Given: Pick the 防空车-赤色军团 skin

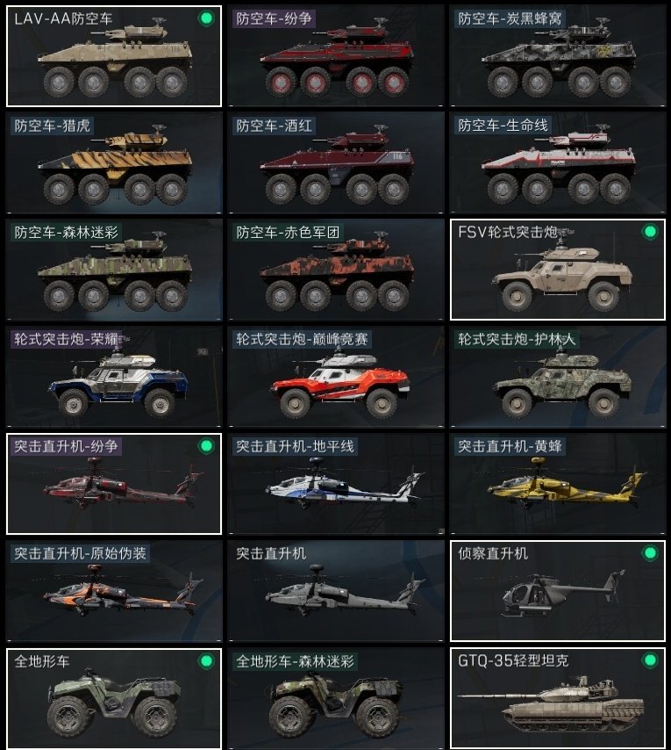Looking at the screenshot, I should point(336,270).
